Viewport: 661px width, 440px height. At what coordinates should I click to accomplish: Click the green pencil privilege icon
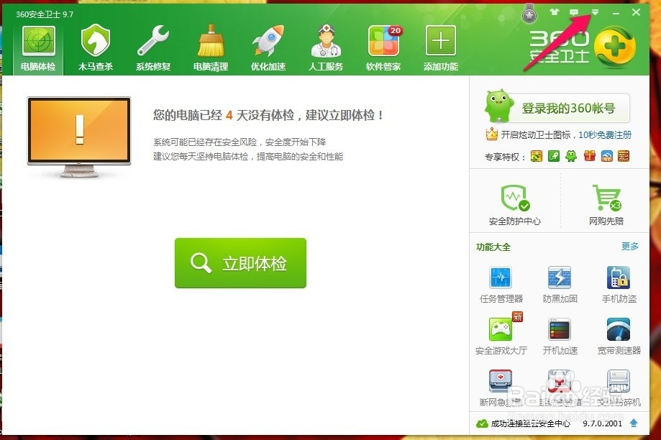click(554, 156)
